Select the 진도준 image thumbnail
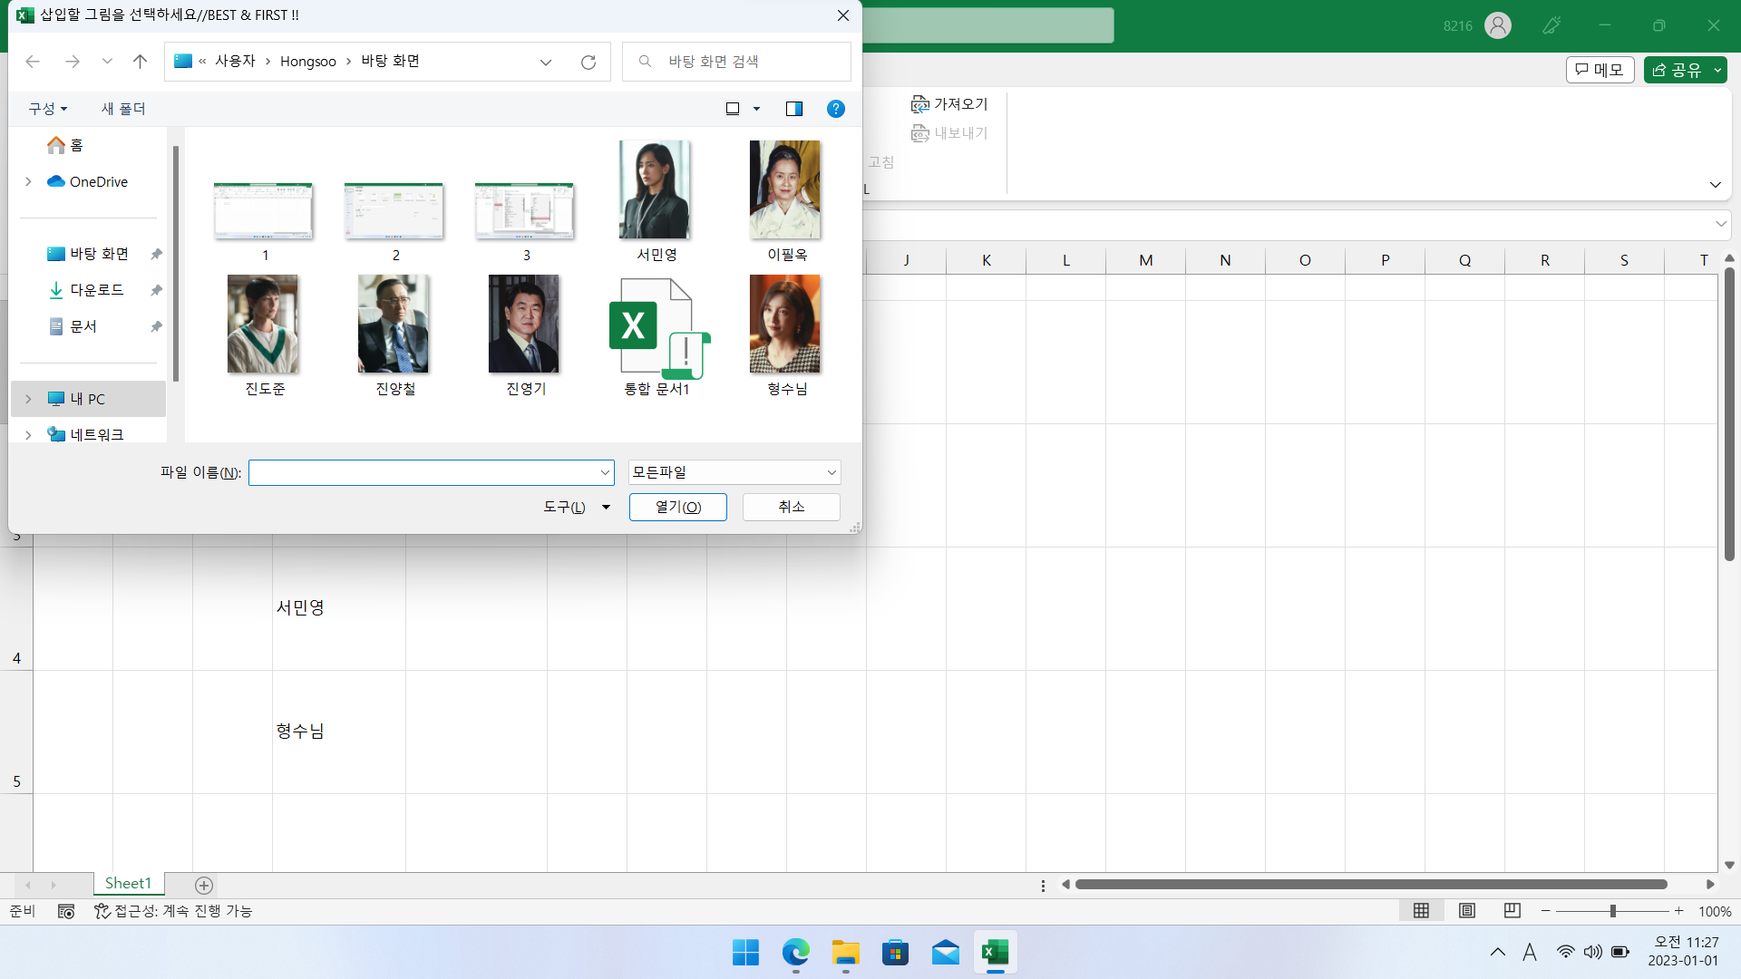The image size is (1741, 979). [x=263, y=325]
